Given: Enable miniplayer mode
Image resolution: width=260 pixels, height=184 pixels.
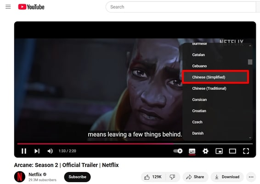Looking at the screenshot, I should pos(219,151).
